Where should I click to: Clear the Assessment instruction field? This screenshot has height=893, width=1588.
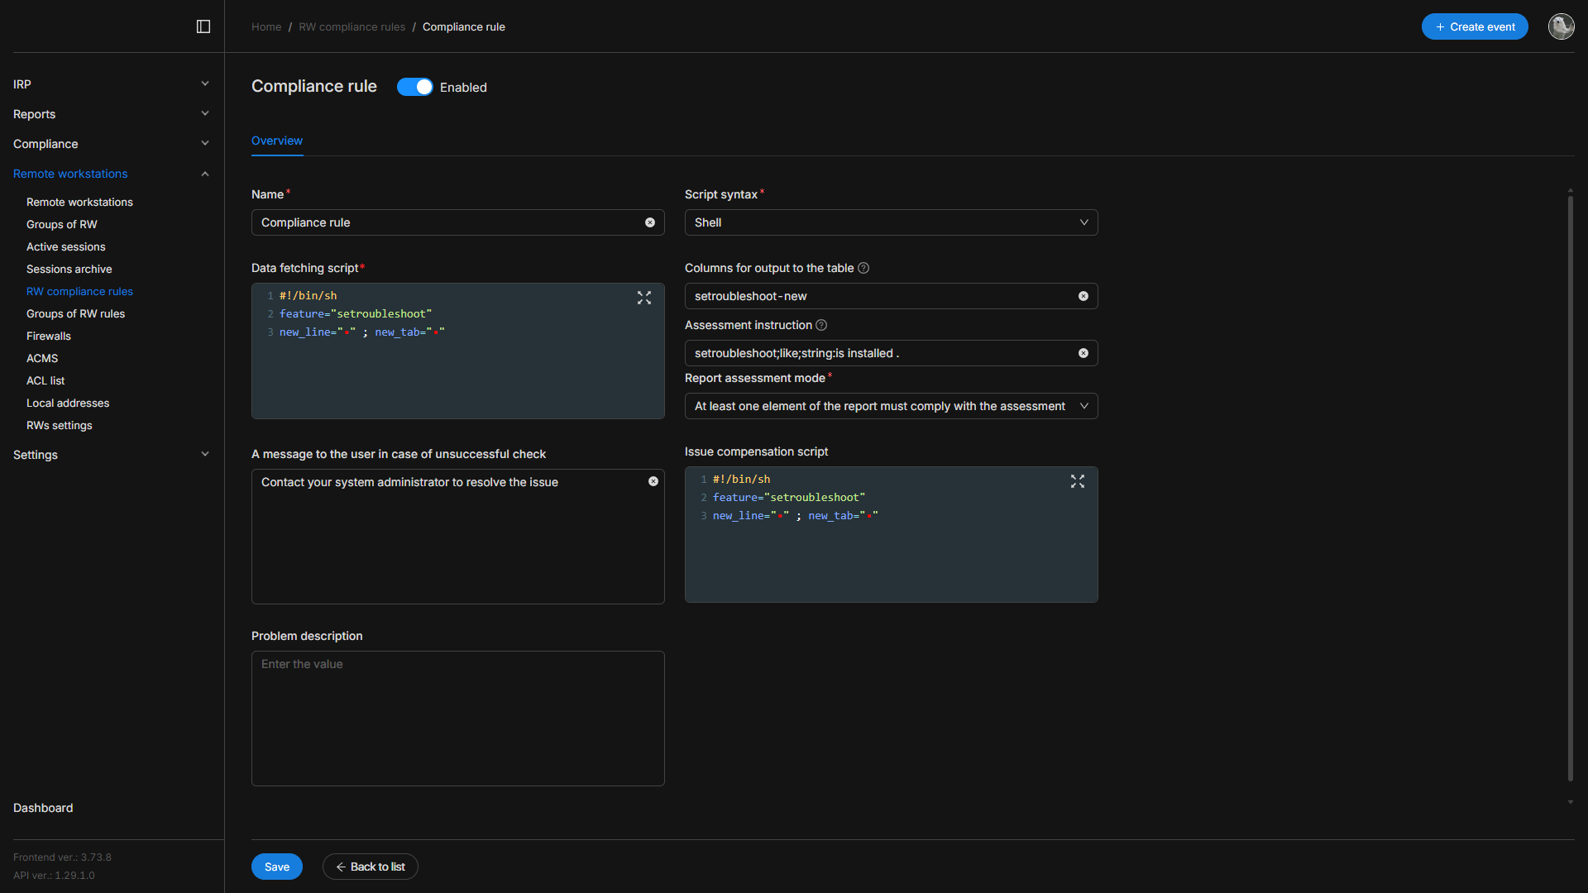coord(1083,353)
